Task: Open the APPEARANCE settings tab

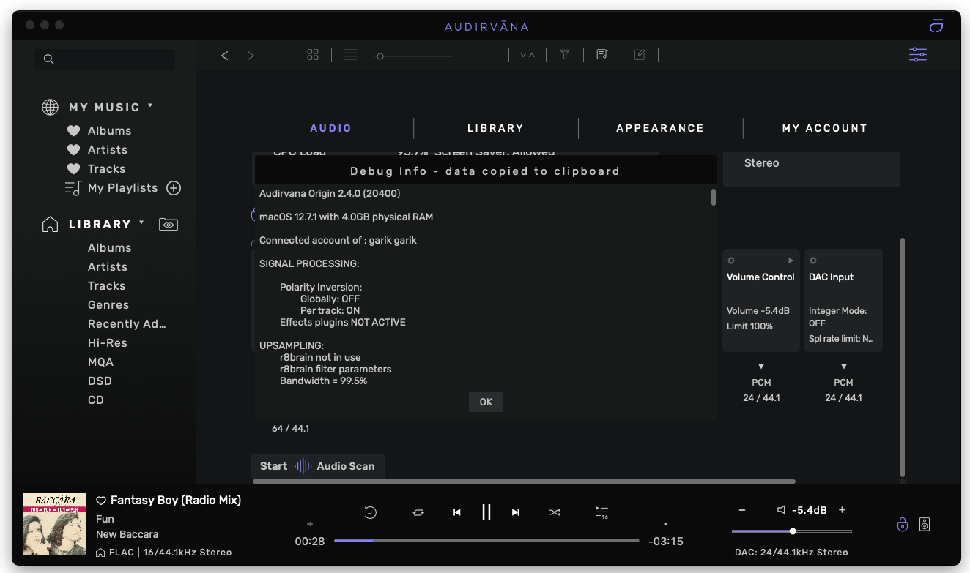Action: (x=659, y=128)
